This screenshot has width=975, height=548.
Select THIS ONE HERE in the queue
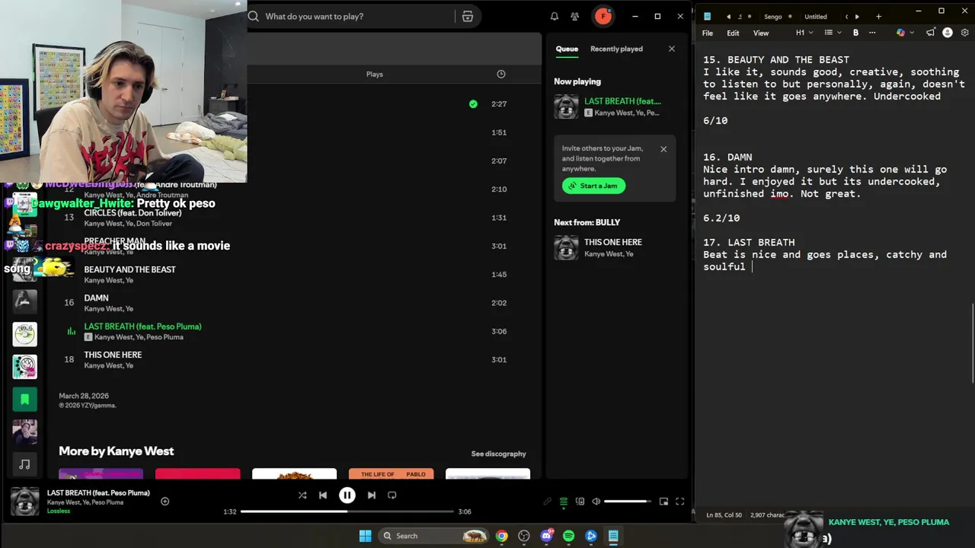[x=615, y=247]
